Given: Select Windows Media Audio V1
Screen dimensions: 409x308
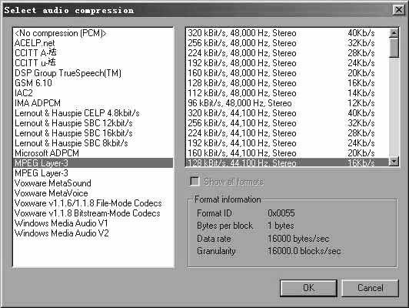Looking at the screenshot, I should coord(93,223).
